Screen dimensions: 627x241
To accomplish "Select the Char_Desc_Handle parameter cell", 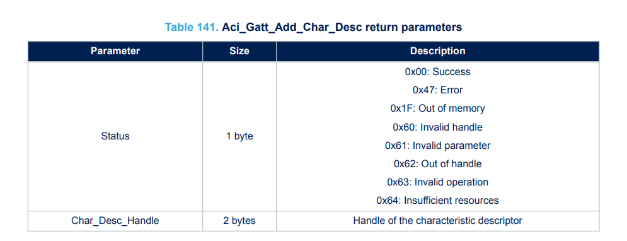I will (x=115, y=221).
